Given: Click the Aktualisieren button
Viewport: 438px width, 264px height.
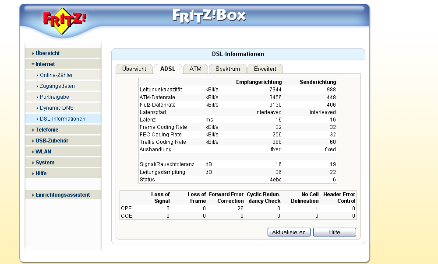Looking at the screenshot, I should tap(289, 232).
